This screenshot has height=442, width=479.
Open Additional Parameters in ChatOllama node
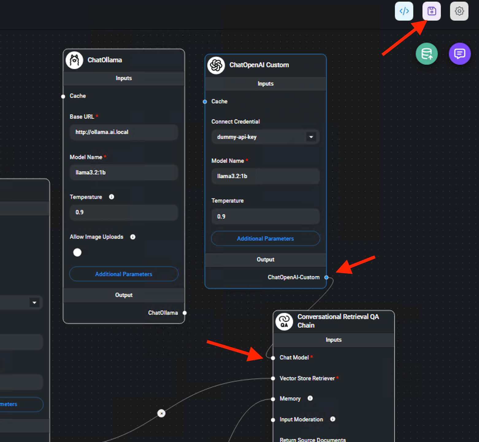tap(124, 274)
